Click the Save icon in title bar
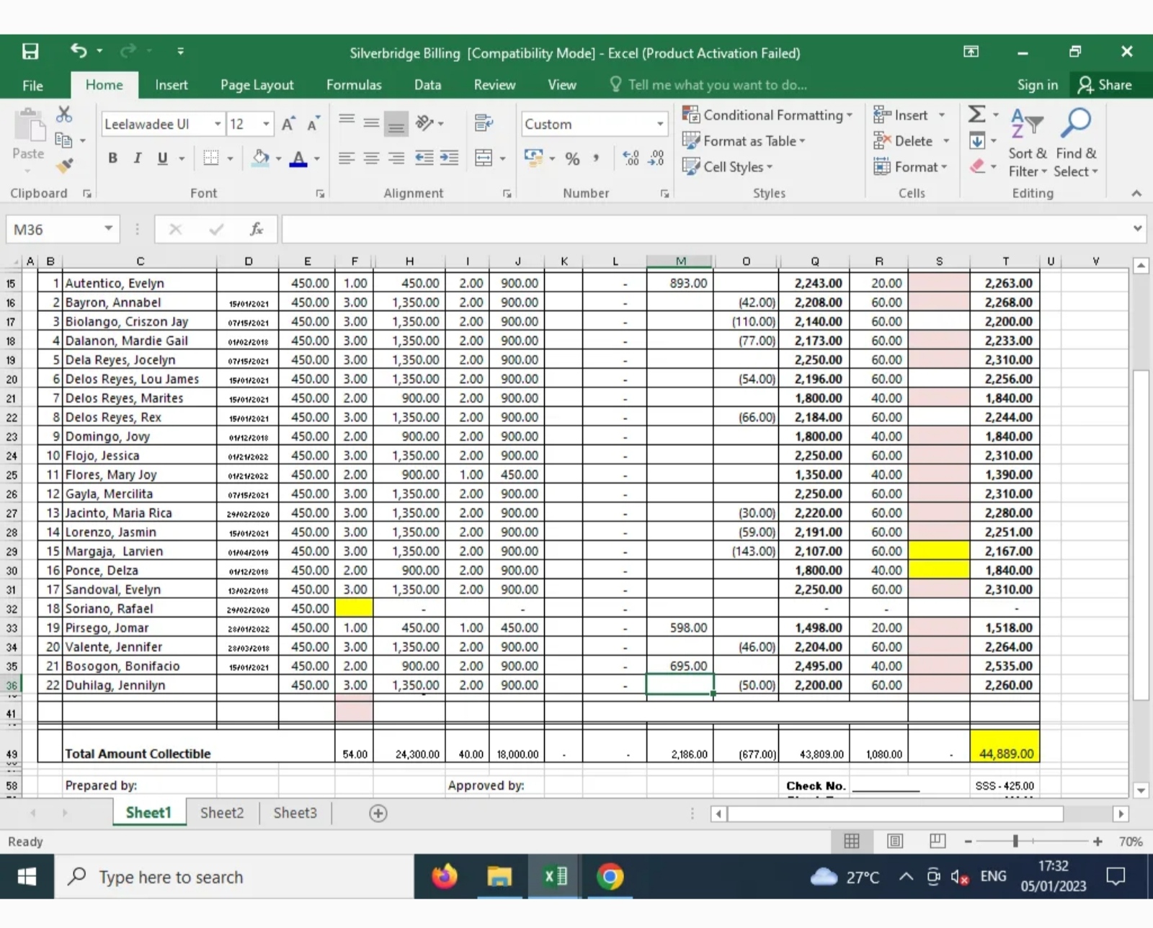Screen dimensions: 1153x928 click(30, 52)
